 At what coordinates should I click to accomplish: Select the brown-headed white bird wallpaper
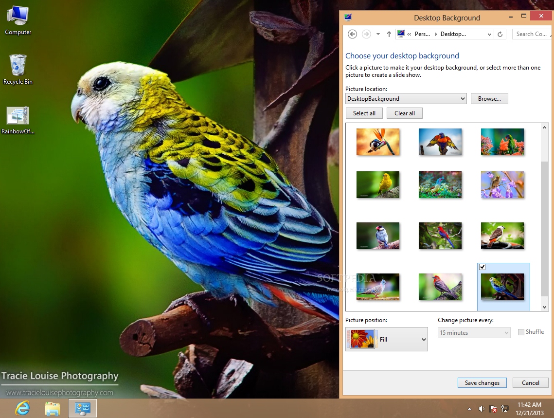[x=502, y=236]
